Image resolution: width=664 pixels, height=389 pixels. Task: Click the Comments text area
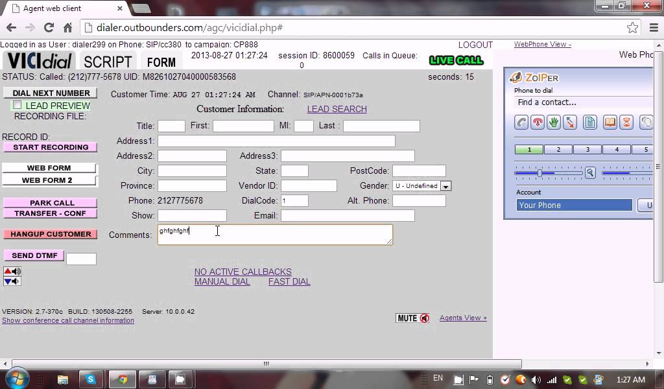click(x=275, y=235)
